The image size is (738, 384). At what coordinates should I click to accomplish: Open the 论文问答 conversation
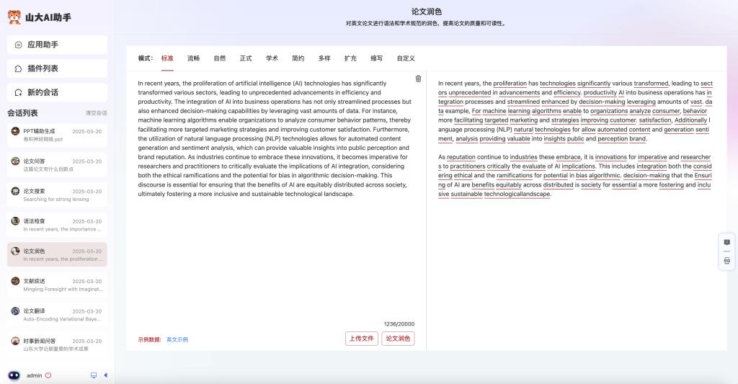pos(57,165)
